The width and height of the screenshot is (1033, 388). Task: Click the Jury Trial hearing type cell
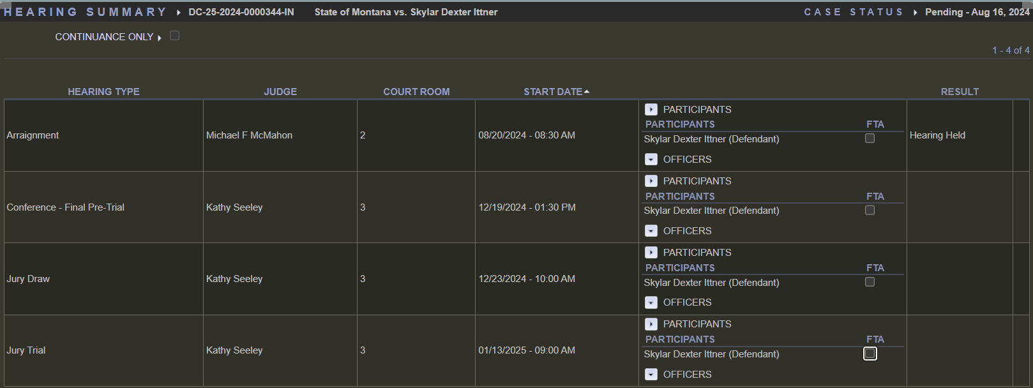[103, 350]
